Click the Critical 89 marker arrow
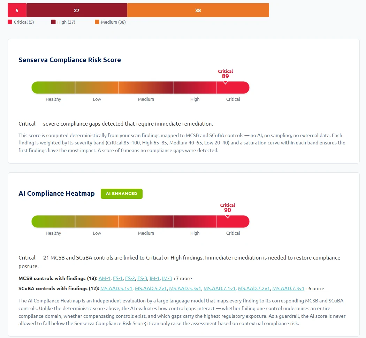The height and width of the screenshot is (338, 366). [x=225, y=81]
